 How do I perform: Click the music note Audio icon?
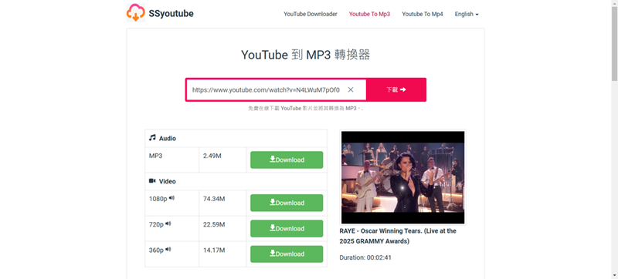pyautogui.click(x=152, y=138)
